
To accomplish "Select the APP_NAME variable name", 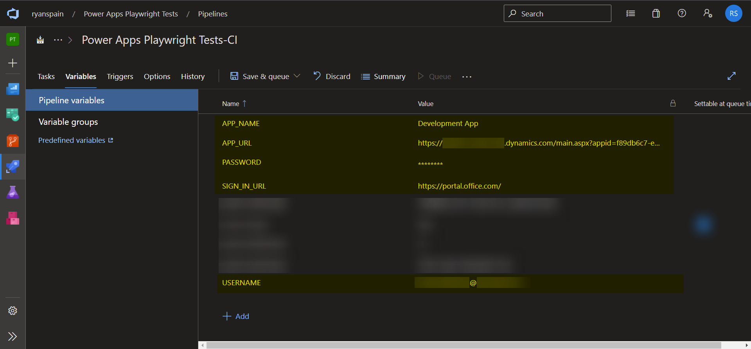I will point(241,124).
